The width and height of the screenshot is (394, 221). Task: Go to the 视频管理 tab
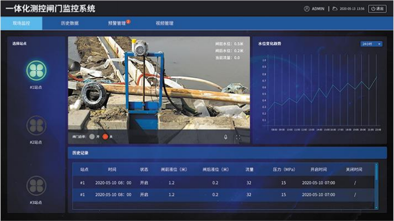coord(164,24)
